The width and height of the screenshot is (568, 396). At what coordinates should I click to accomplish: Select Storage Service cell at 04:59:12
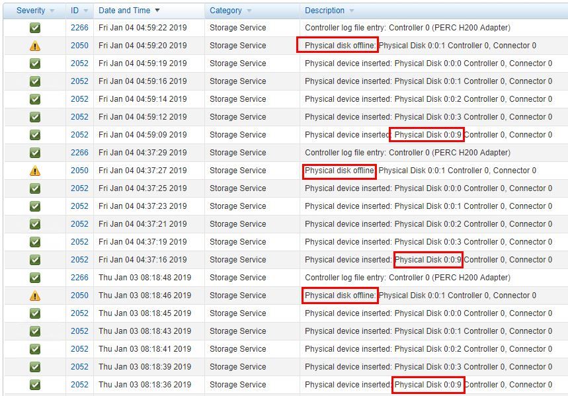(x=237, y=116)
